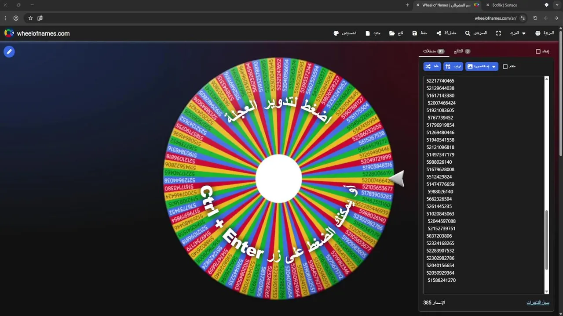Open the browser profile icon

(x=16, y=18)
